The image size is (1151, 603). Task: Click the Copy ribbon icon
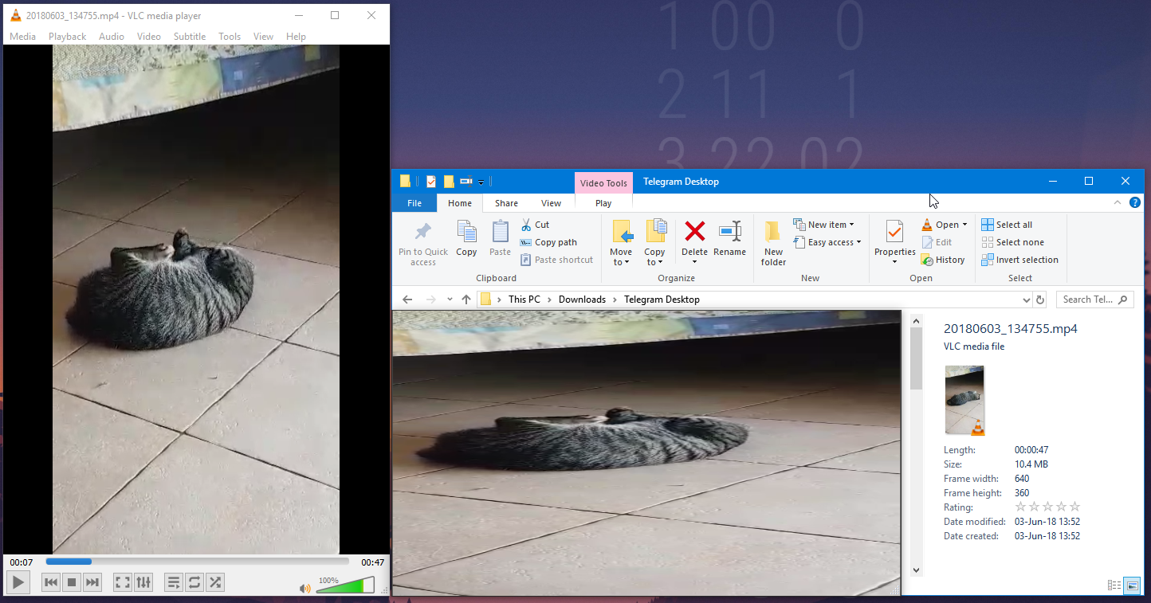(x=466, y=239)
